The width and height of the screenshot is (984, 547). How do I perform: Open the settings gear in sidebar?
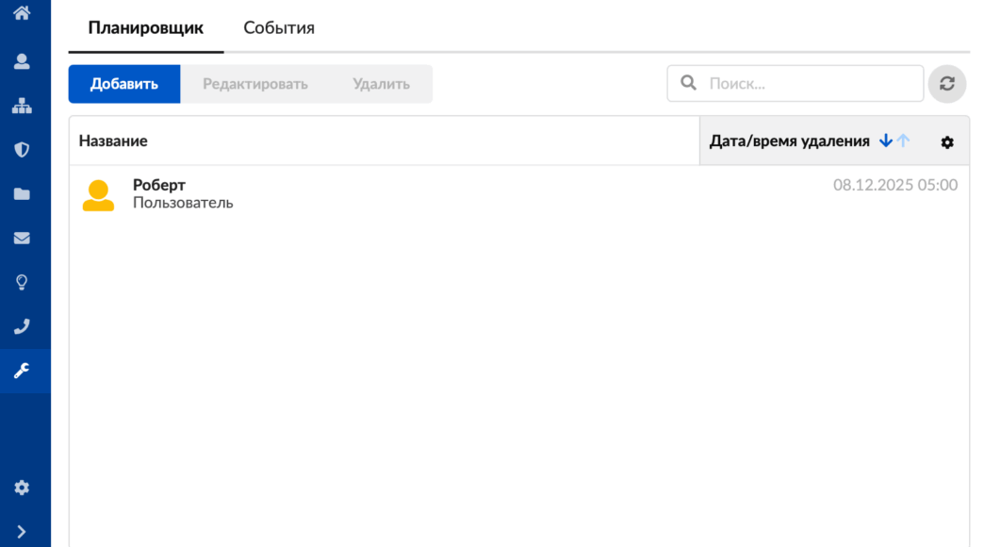pyautogui.click(x=22, y=488)
